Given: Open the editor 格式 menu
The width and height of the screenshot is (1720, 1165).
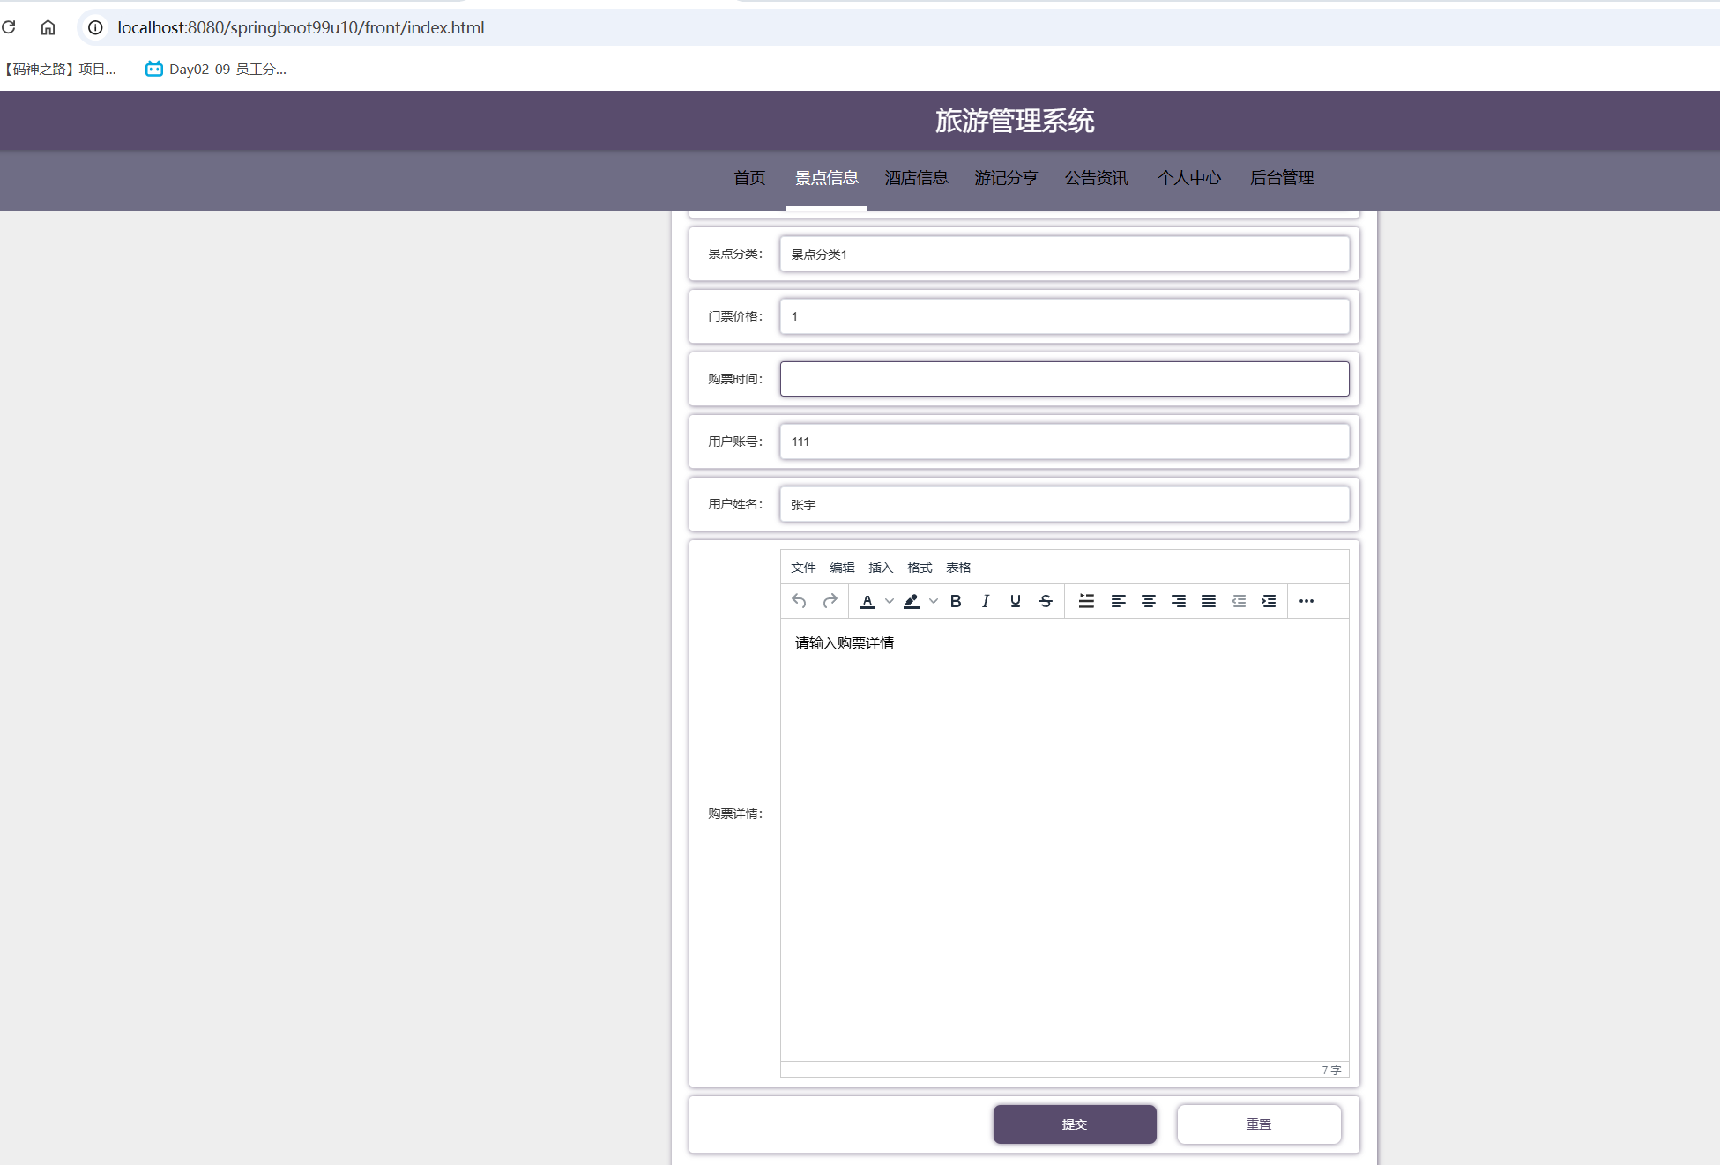Looking at the screenshot, I should coord(920,568).
